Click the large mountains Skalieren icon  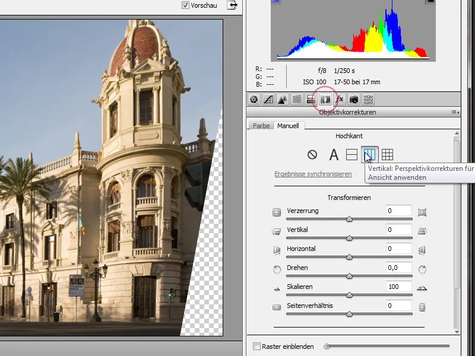422,288
